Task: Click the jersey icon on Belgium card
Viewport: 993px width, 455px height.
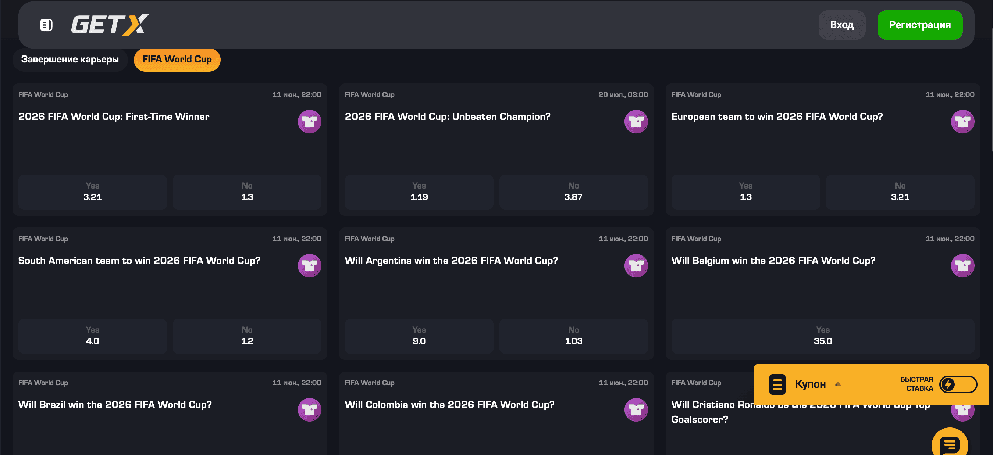Action: coord(962,266)
